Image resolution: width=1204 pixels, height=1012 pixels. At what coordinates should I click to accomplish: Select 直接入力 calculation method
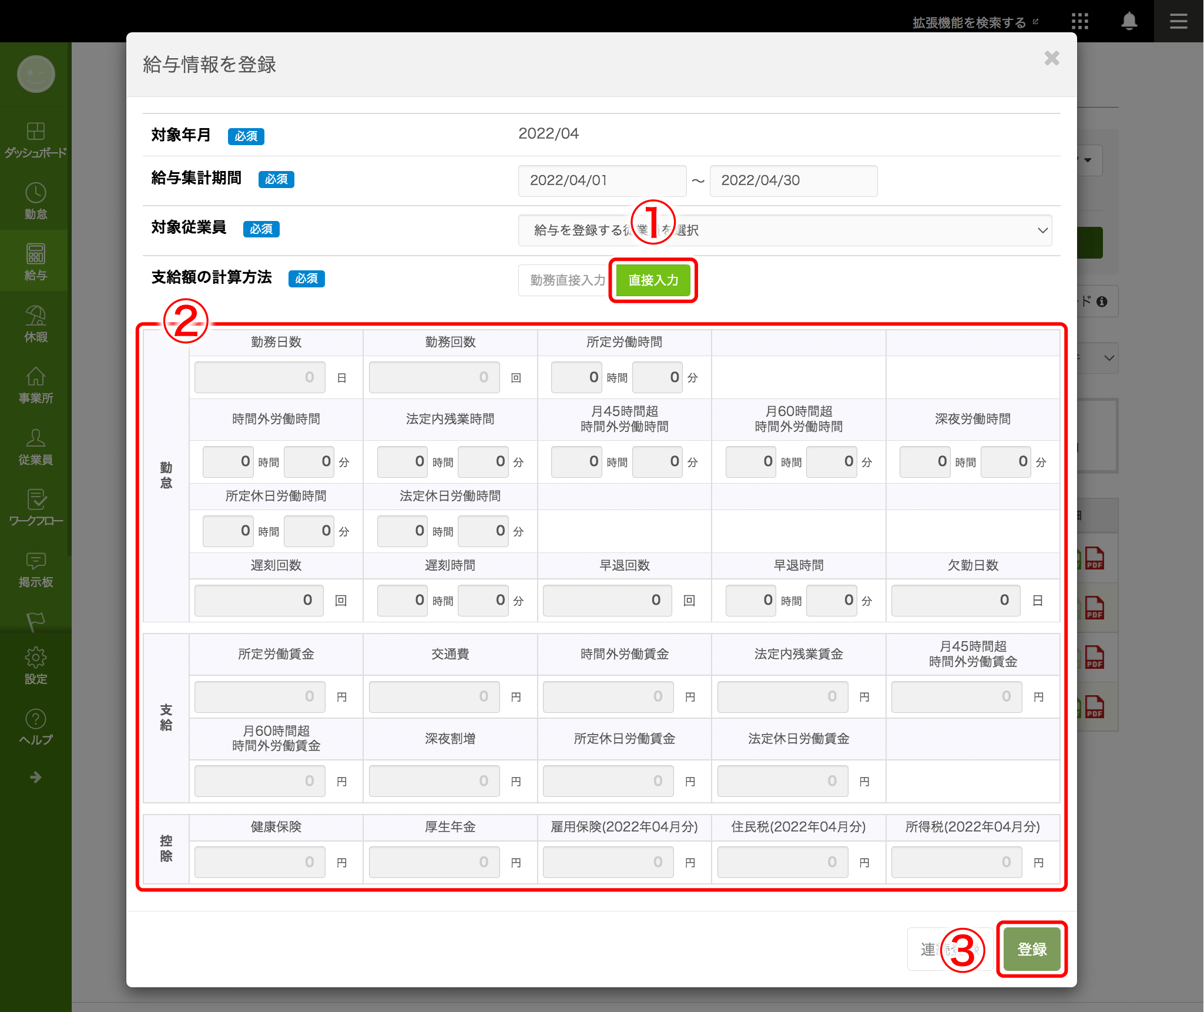(653, 280)
